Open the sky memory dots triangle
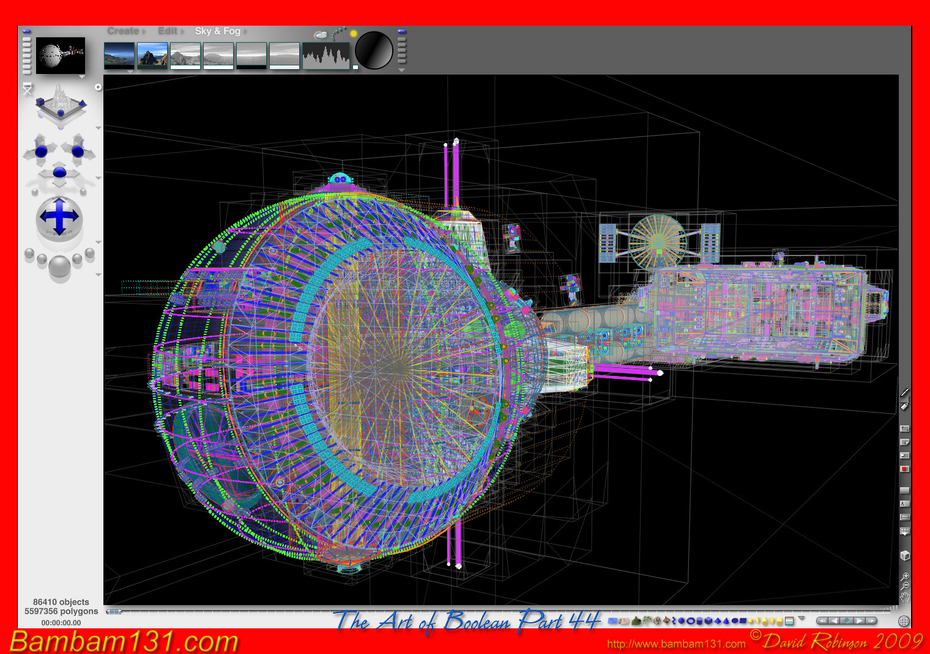This screenshot has width=930, height=654. point(401,70)
